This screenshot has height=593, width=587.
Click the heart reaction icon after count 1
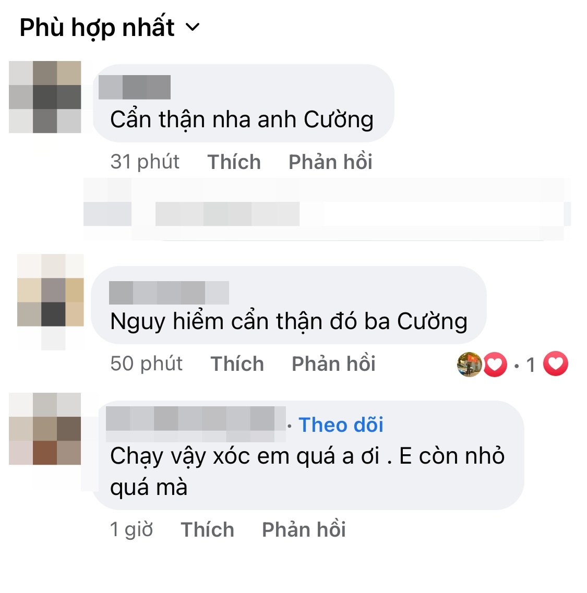(x=556, y=364)
